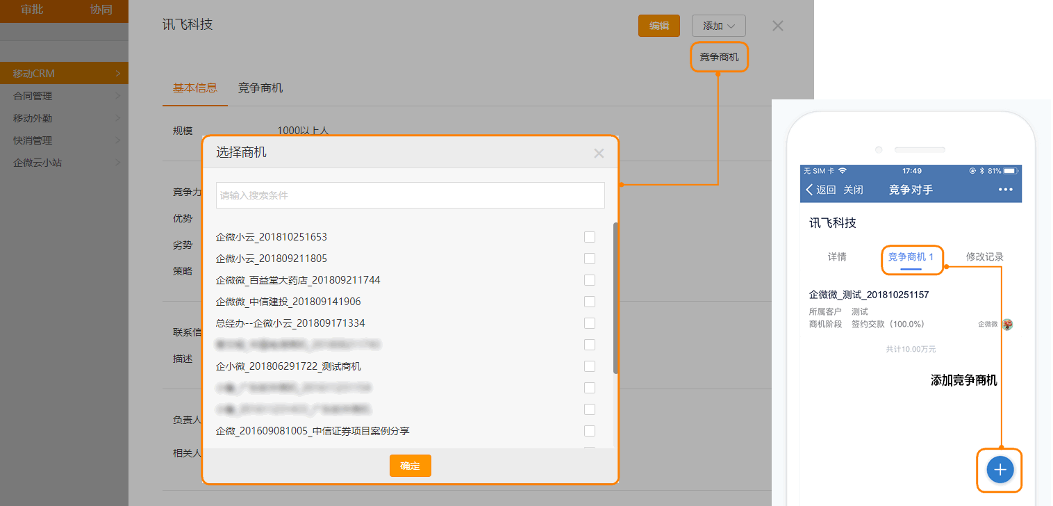Expand 合同管理 in the sidebar
The height and width of the screenshot is (506, 1053).
pyautogui.click(x=64, y=96)
